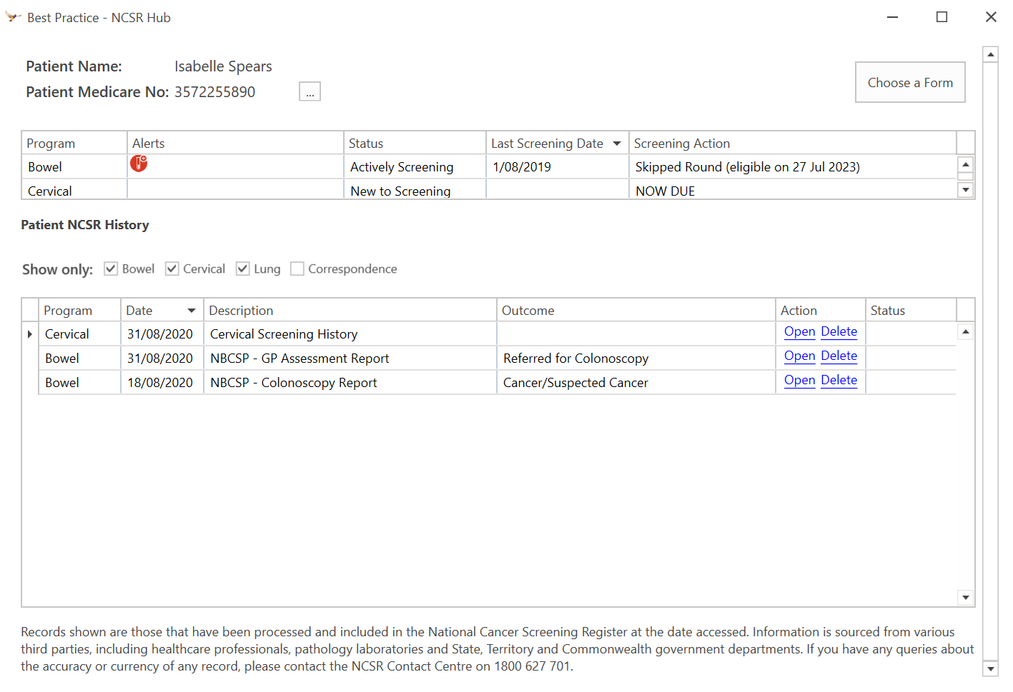Disable the Lung filter checkbox
This screenshot has height=692, width=1013.
point(243,268)
